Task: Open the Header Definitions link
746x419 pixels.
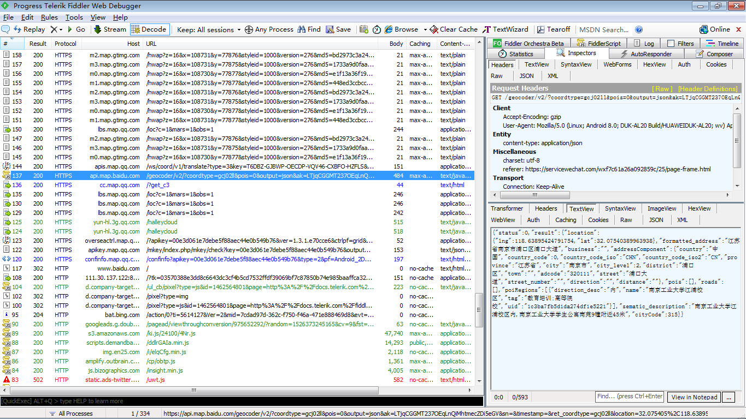Action: point(707,88)
